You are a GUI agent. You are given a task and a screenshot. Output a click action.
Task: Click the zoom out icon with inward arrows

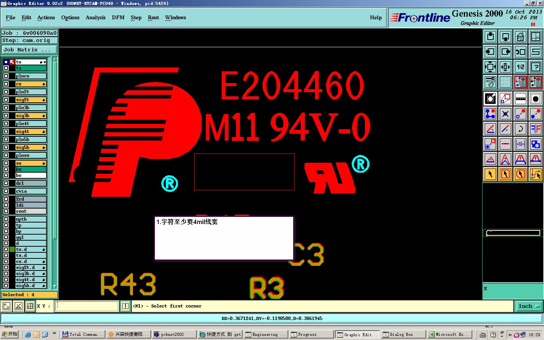[505, 67]
